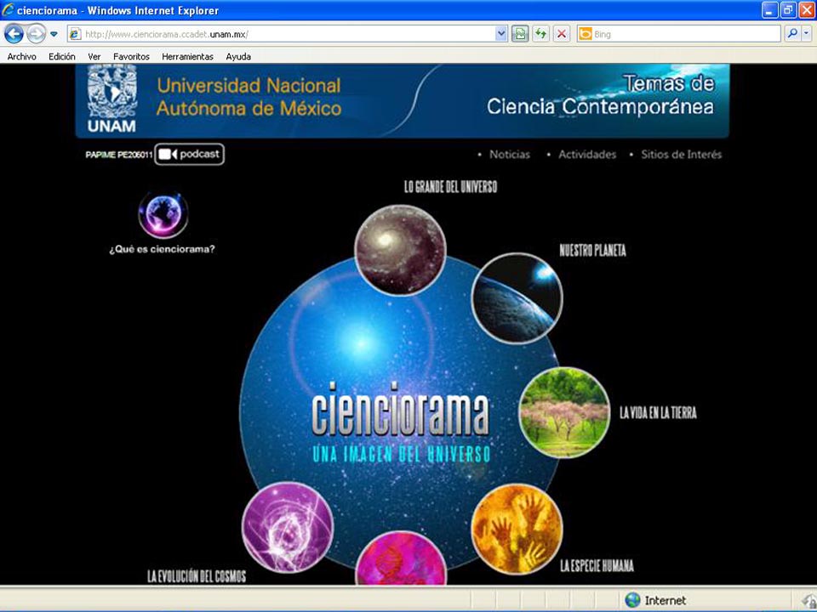Click the podcast button
This screenshot has height=612, width=817.
(x=190, y=154)
